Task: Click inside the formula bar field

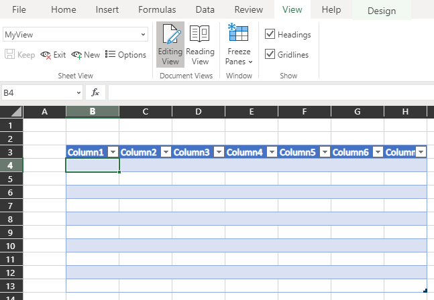Action: point(271,92)
